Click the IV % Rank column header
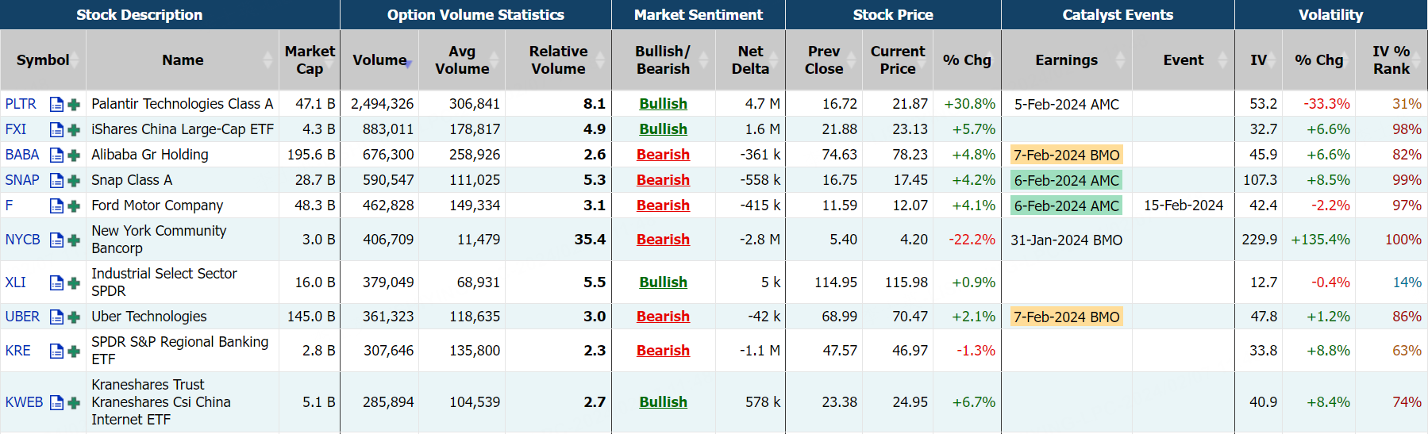This screenshot has width=1428, height=434. [x=1391, y=60]
